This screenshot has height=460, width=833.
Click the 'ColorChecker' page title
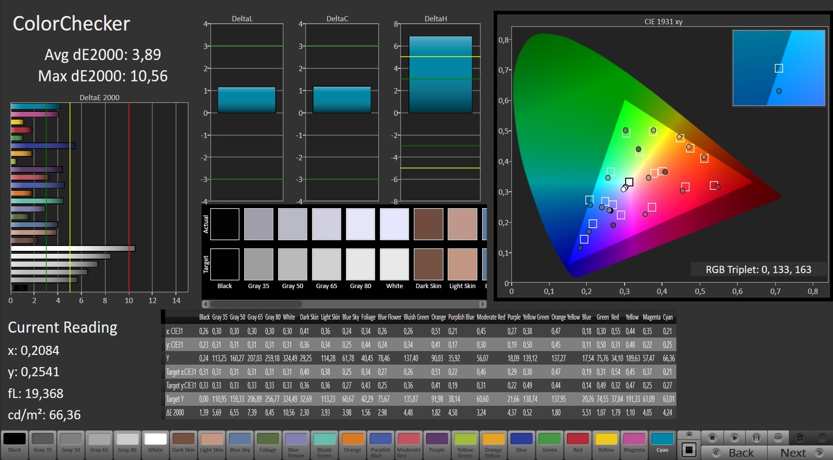(x=71, y=24)
